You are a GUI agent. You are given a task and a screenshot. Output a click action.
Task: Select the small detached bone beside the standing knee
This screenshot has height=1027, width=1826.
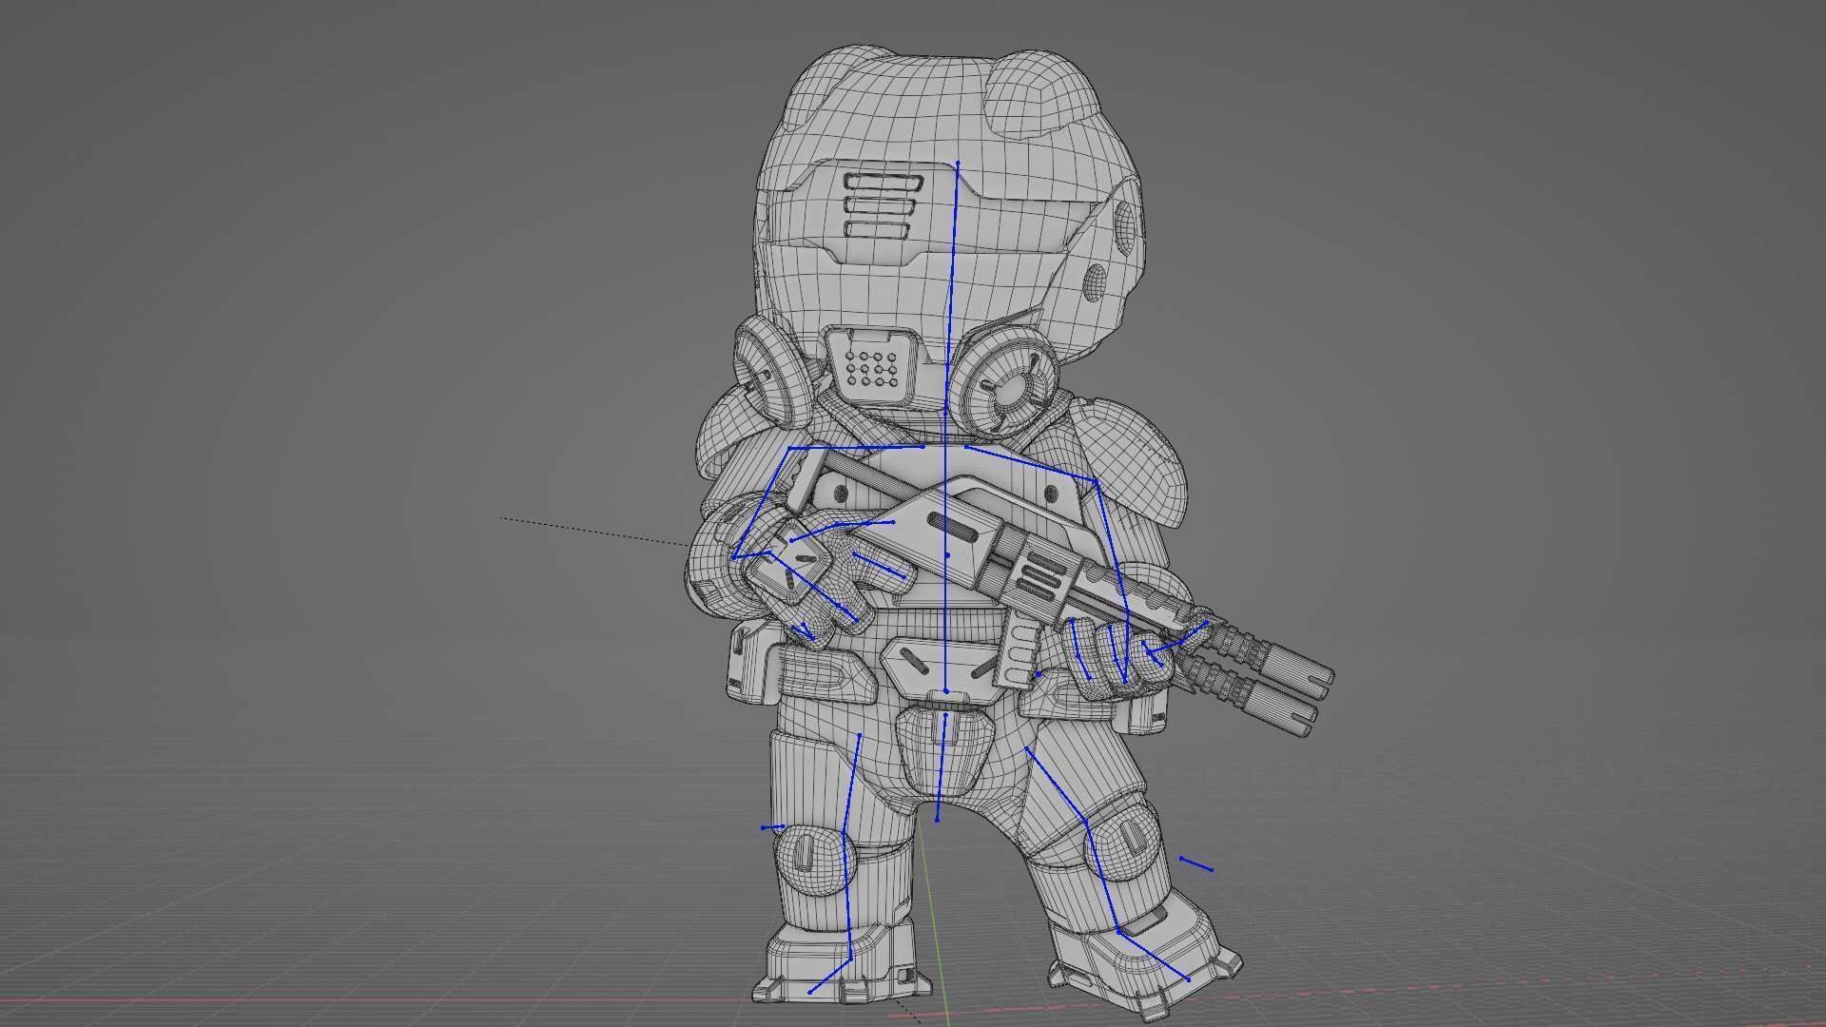[772, 827]
